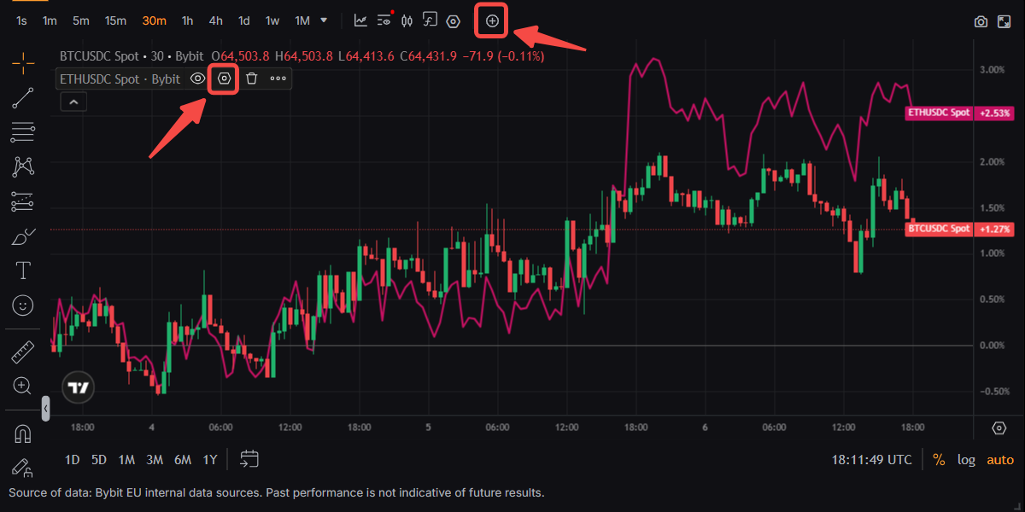Select the text annotation tool

tap(23, 271)
